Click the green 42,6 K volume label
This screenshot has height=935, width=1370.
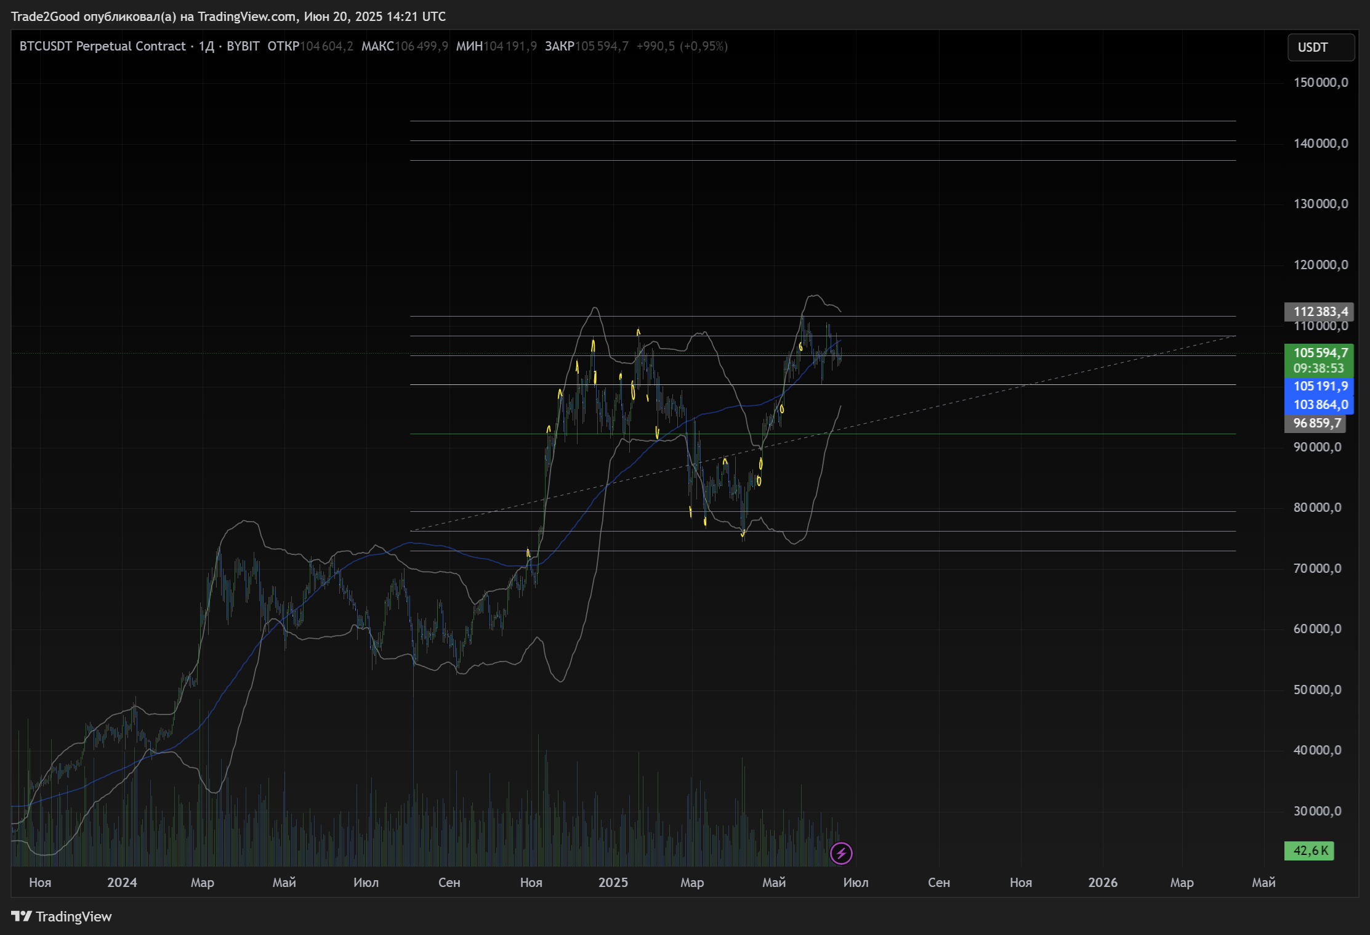point(1309,851)
